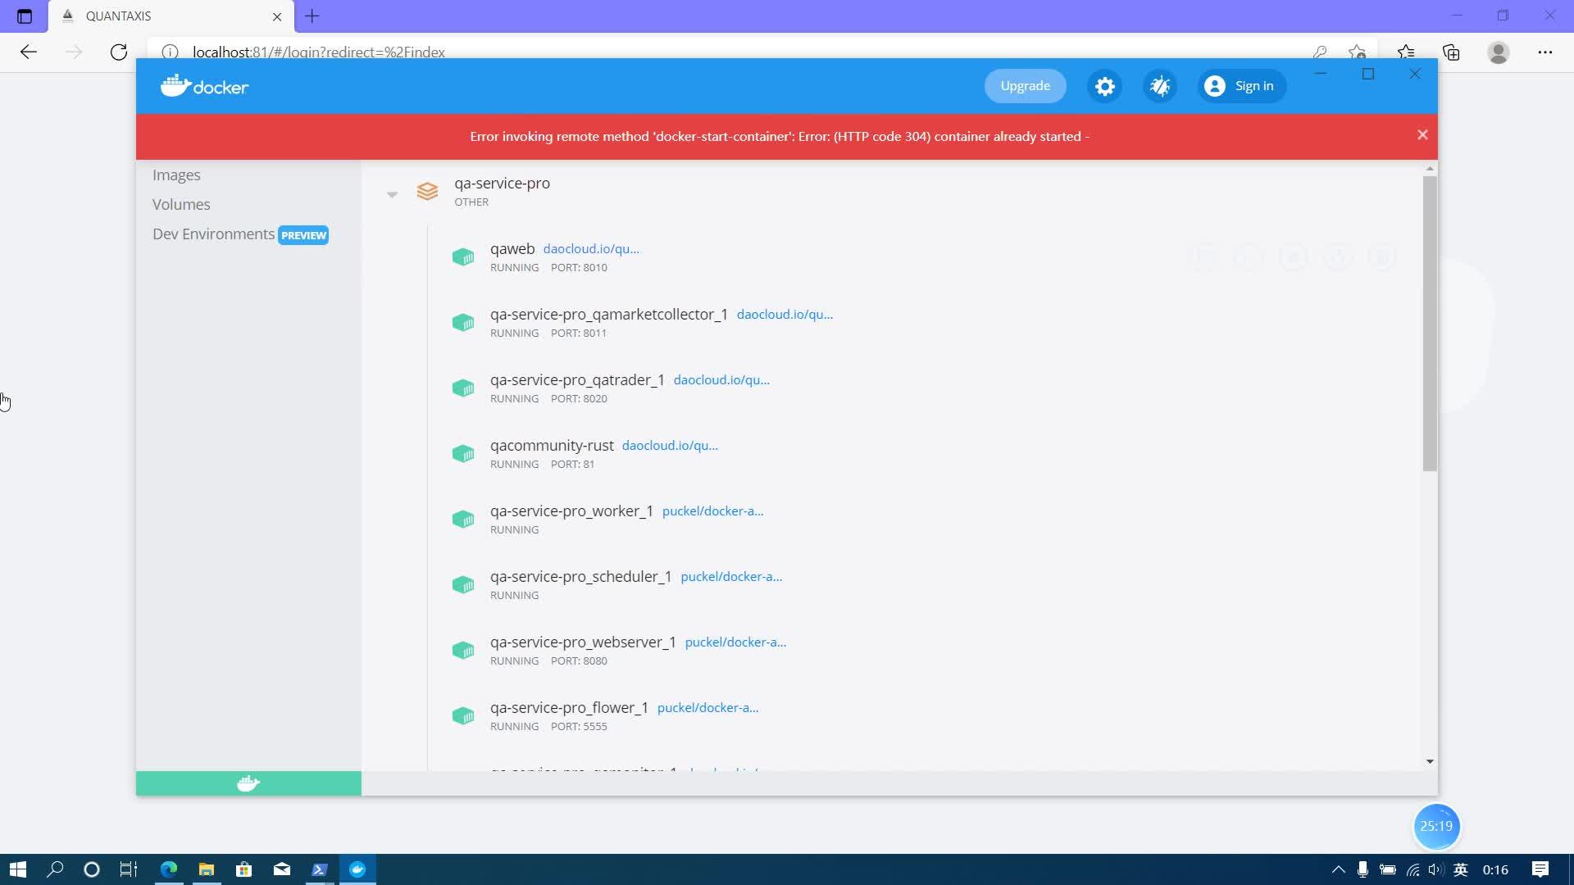Screen dimensions: 1574x885
Task: Click the whale status icon in sidebar footer
Action: [x=248, y=783]
